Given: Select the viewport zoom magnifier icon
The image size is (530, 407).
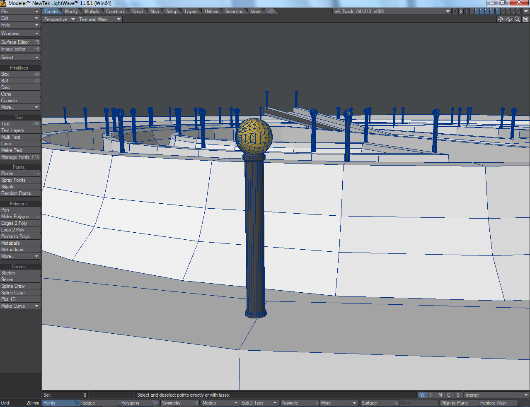Looking at the screenshot, I should pos(517,19).
